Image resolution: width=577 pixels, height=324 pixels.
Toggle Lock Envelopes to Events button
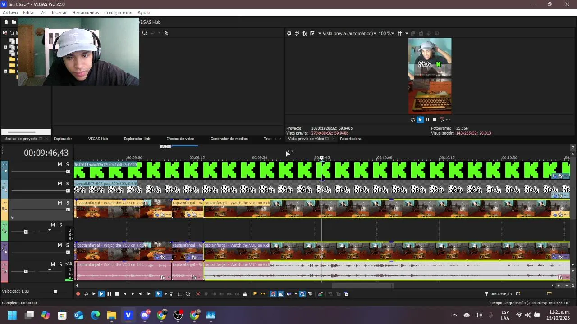302,294
